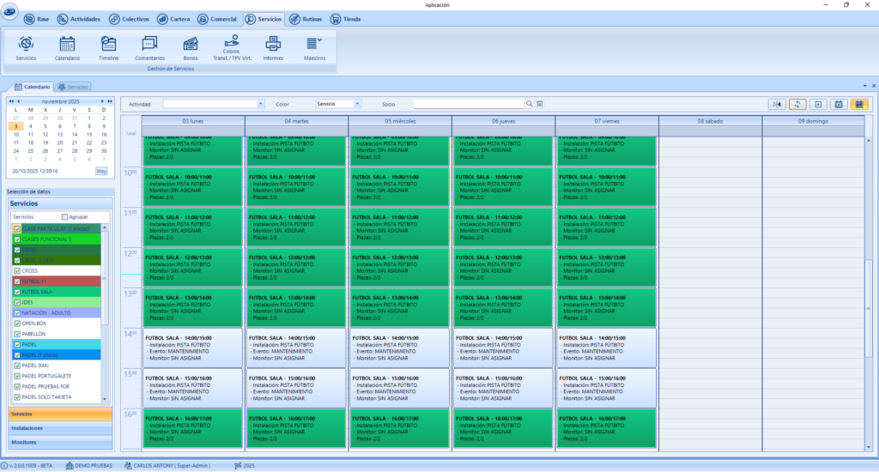
Task: Switch to the Cartera ribbon tab
Action: point(176,18)
